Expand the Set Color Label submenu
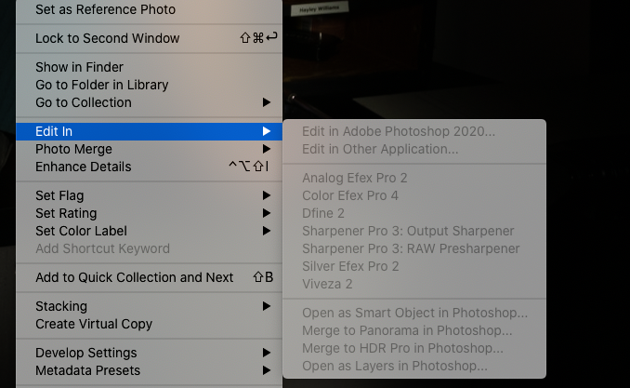Screen dimensions: 630x388 coord(81,231)
